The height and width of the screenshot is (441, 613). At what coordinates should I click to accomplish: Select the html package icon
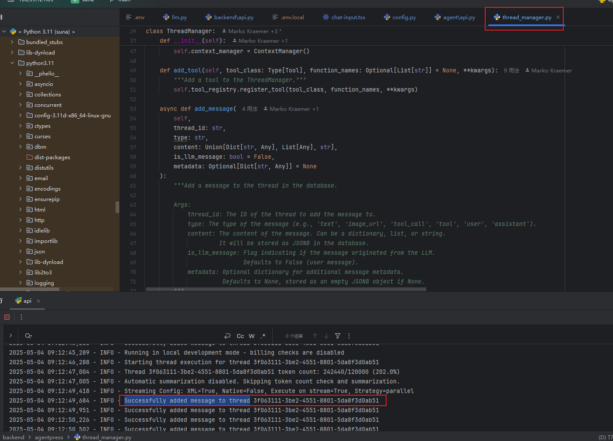[30, 209]
